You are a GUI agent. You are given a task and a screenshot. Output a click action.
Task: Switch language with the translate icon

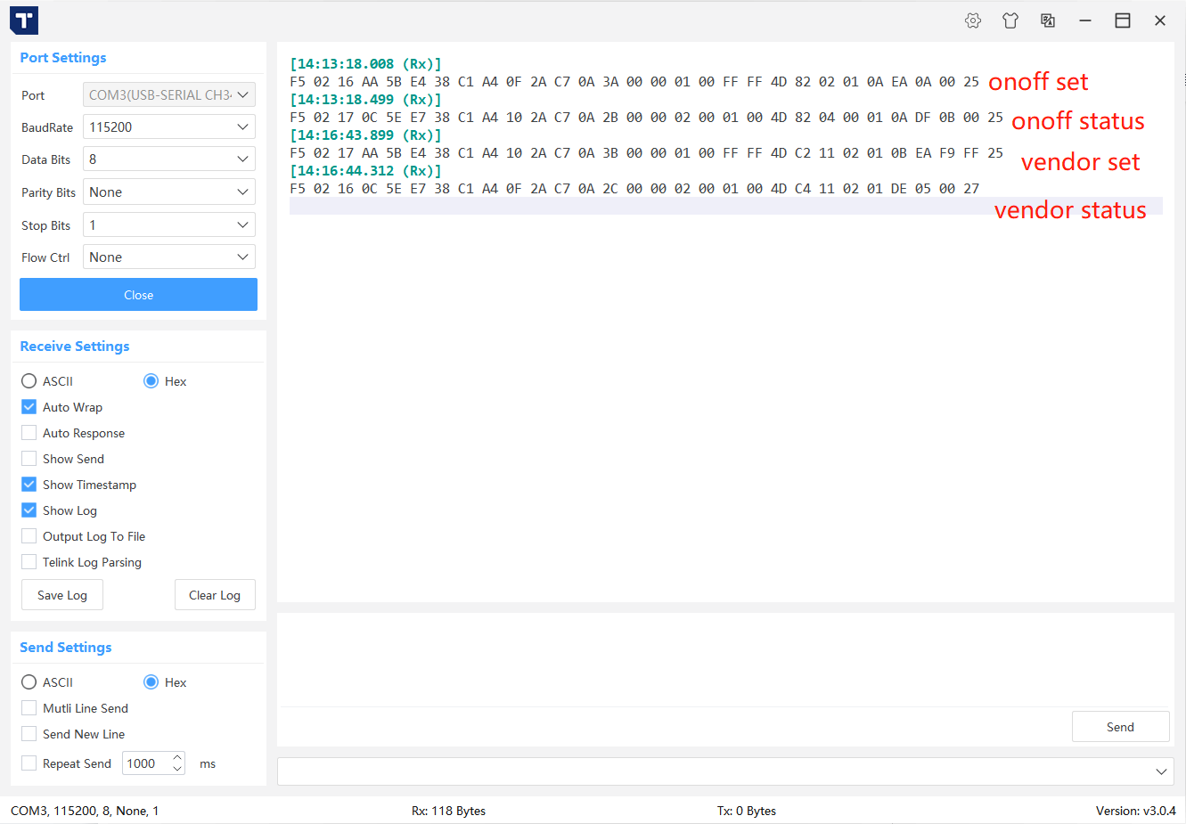pyautogui.click(x=1048, y=20)
